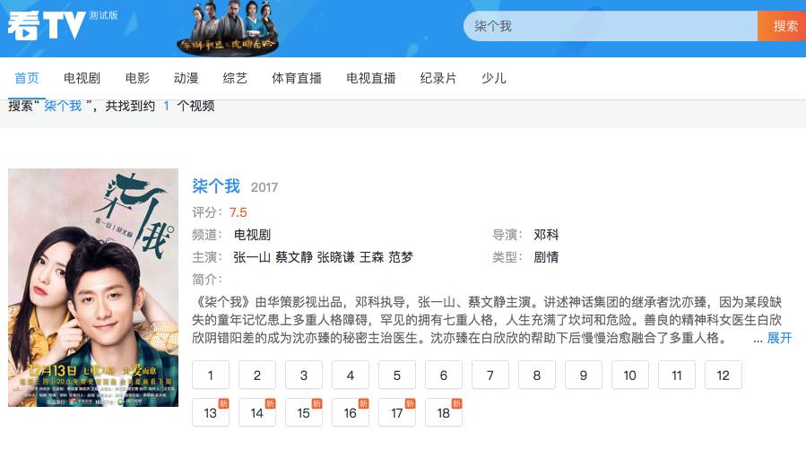Screen dimensions: 806x449
Task: Select the 纪录片 tab
Action: tap(438, 78)
